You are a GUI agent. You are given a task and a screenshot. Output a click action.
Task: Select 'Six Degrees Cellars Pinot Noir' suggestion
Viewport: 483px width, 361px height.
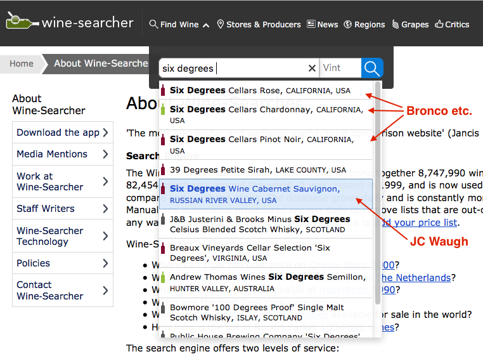pos(266,145)
